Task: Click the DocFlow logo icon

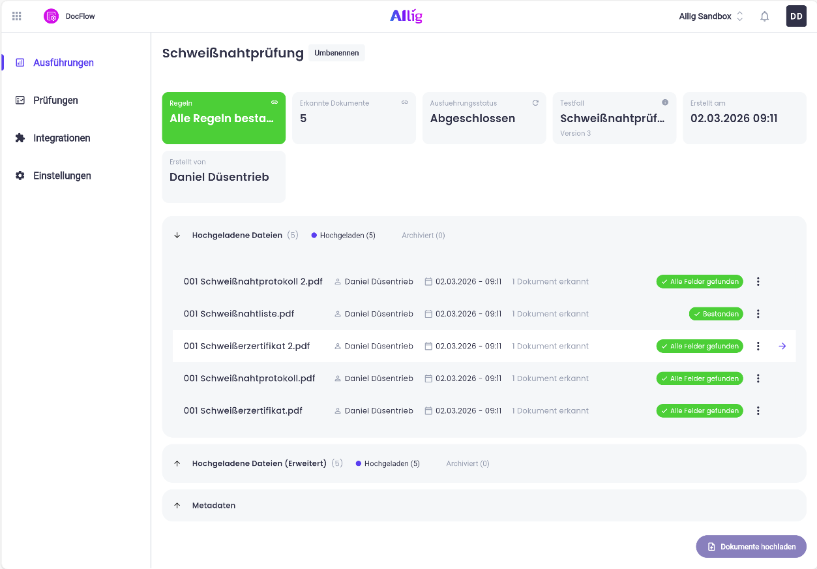Action: [51, 16]
